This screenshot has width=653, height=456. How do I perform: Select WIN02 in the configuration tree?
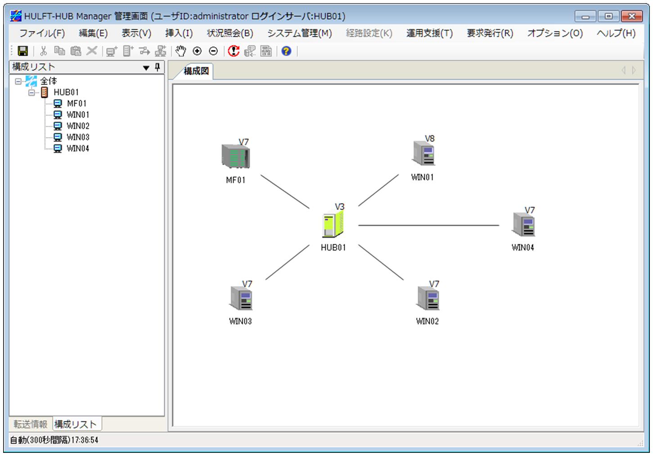pos(78,126)
